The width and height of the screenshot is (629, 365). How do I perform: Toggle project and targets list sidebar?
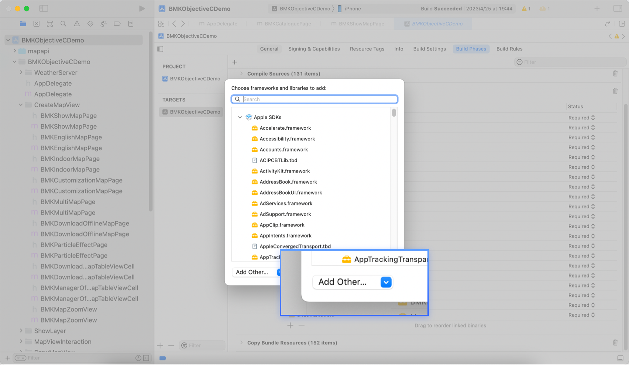(160, 49)
